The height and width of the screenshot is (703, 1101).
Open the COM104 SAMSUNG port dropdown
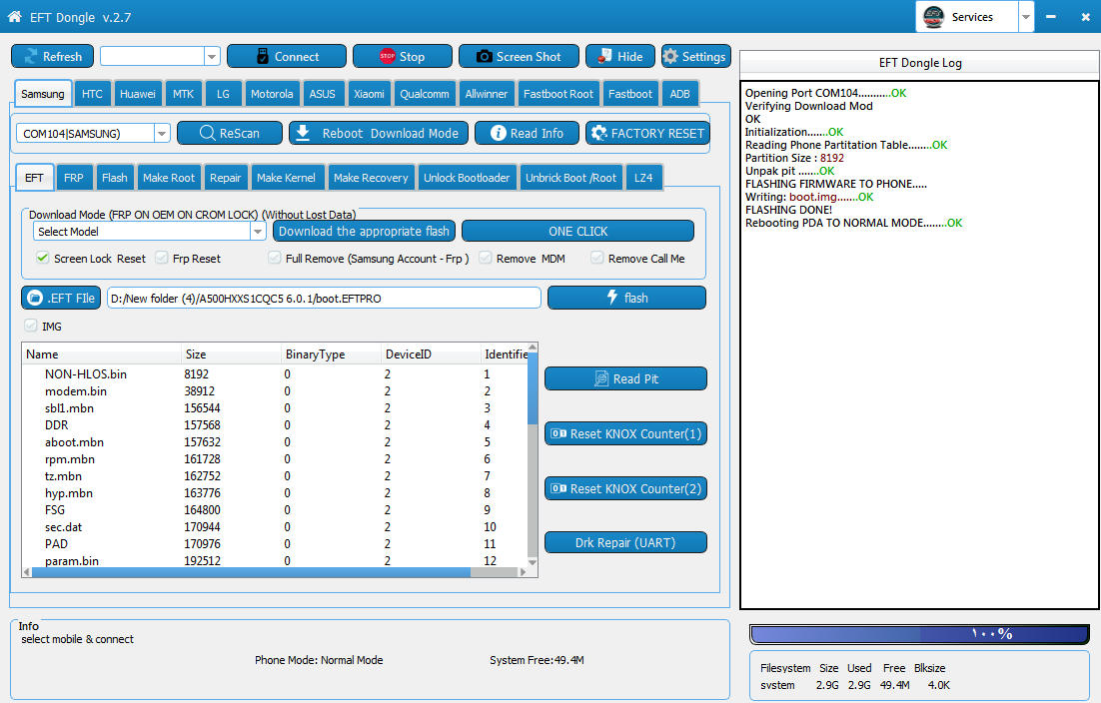click(162, 134)
